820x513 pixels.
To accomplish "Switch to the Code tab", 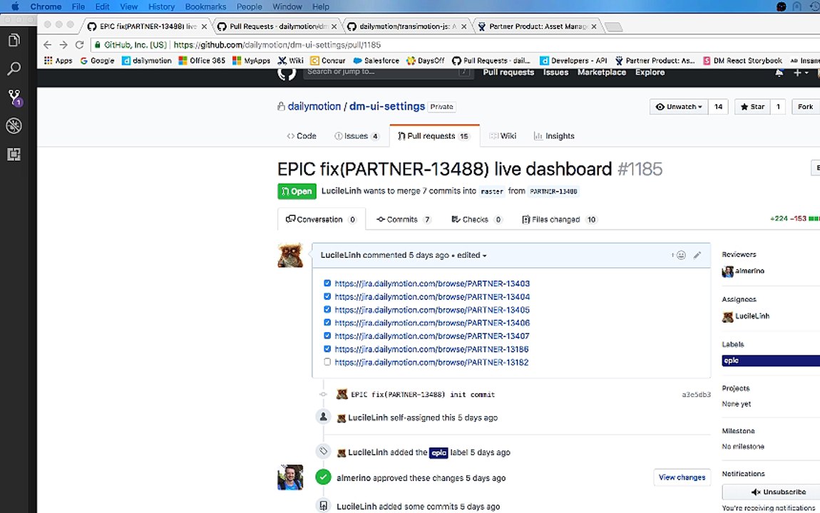I will coord(301,136).
